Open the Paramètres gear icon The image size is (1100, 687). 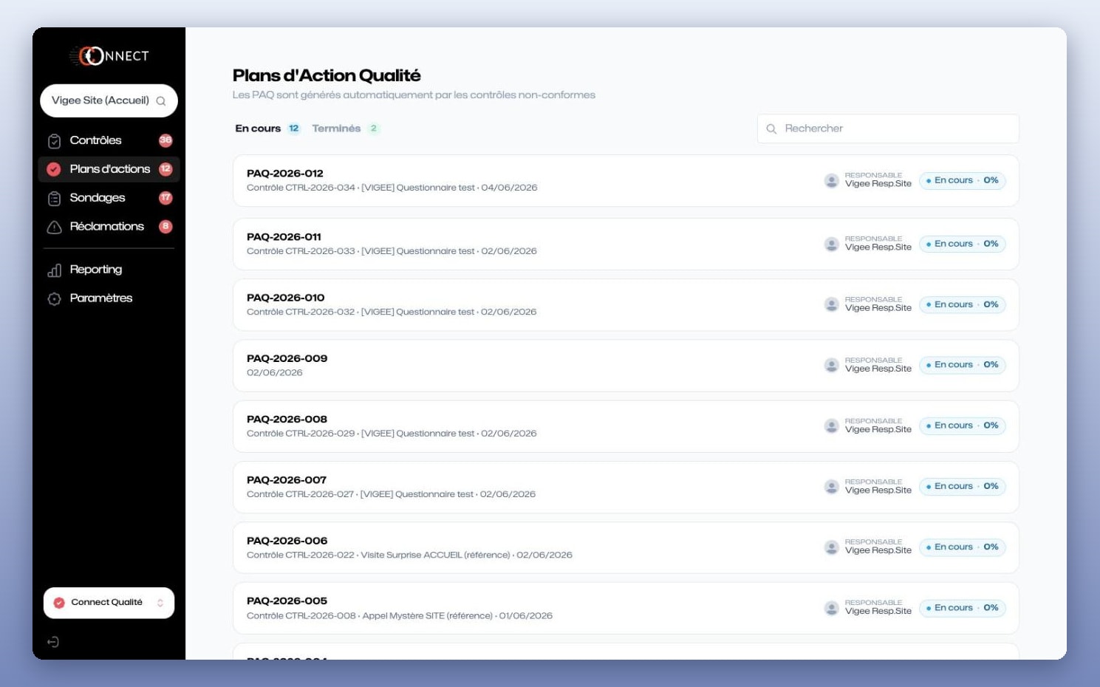point(54,299)
